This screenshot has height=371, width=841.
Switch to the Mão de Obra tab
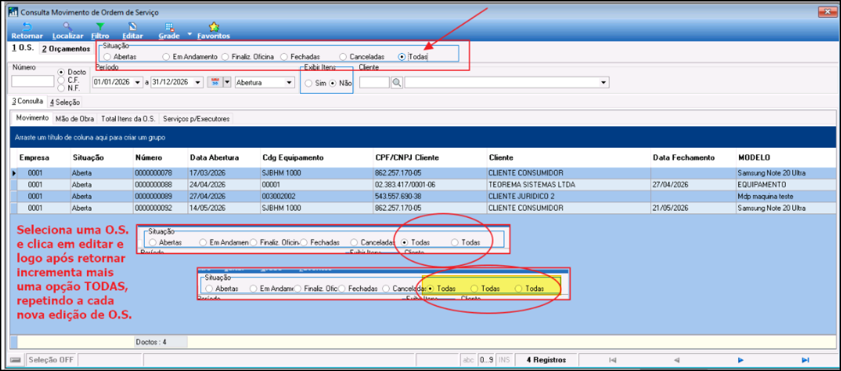[74, 119]
